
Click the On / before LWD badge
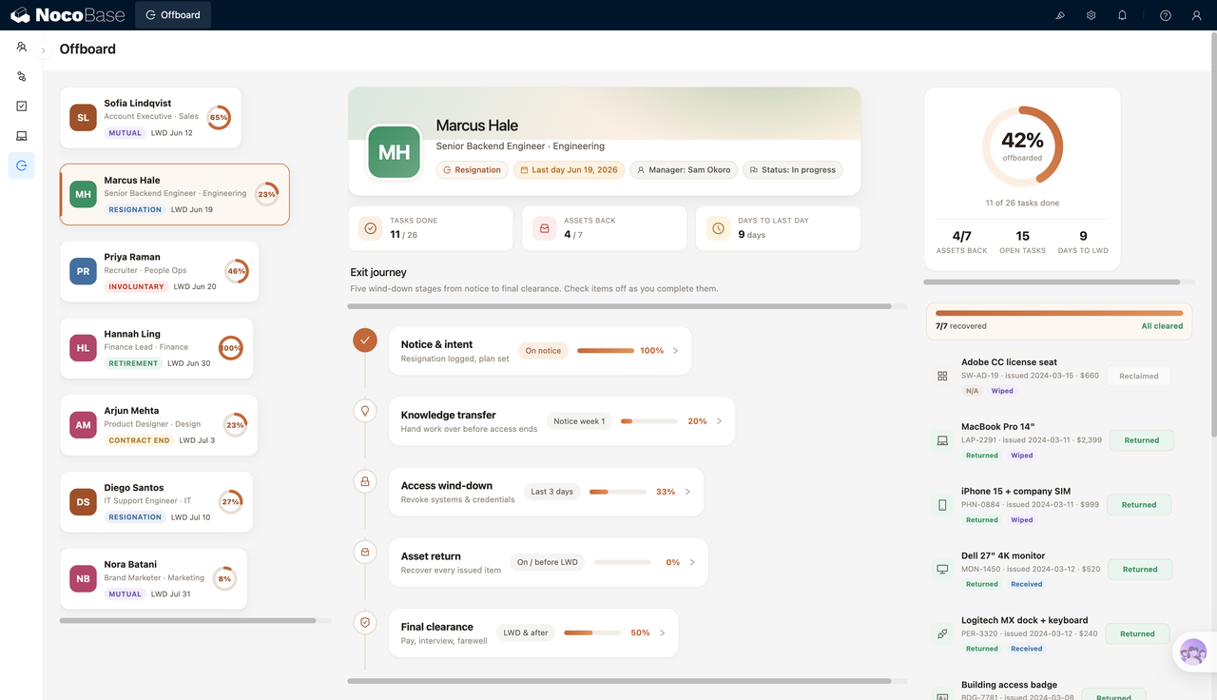pos(548,562)
